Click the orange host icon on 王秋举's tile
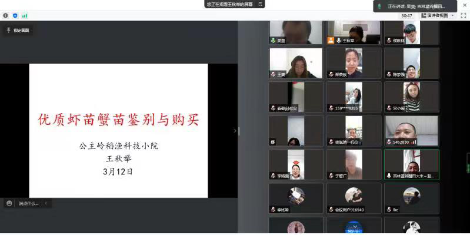Screen dimensions: 470x235 pyautogui.click(x=331, y=40)
